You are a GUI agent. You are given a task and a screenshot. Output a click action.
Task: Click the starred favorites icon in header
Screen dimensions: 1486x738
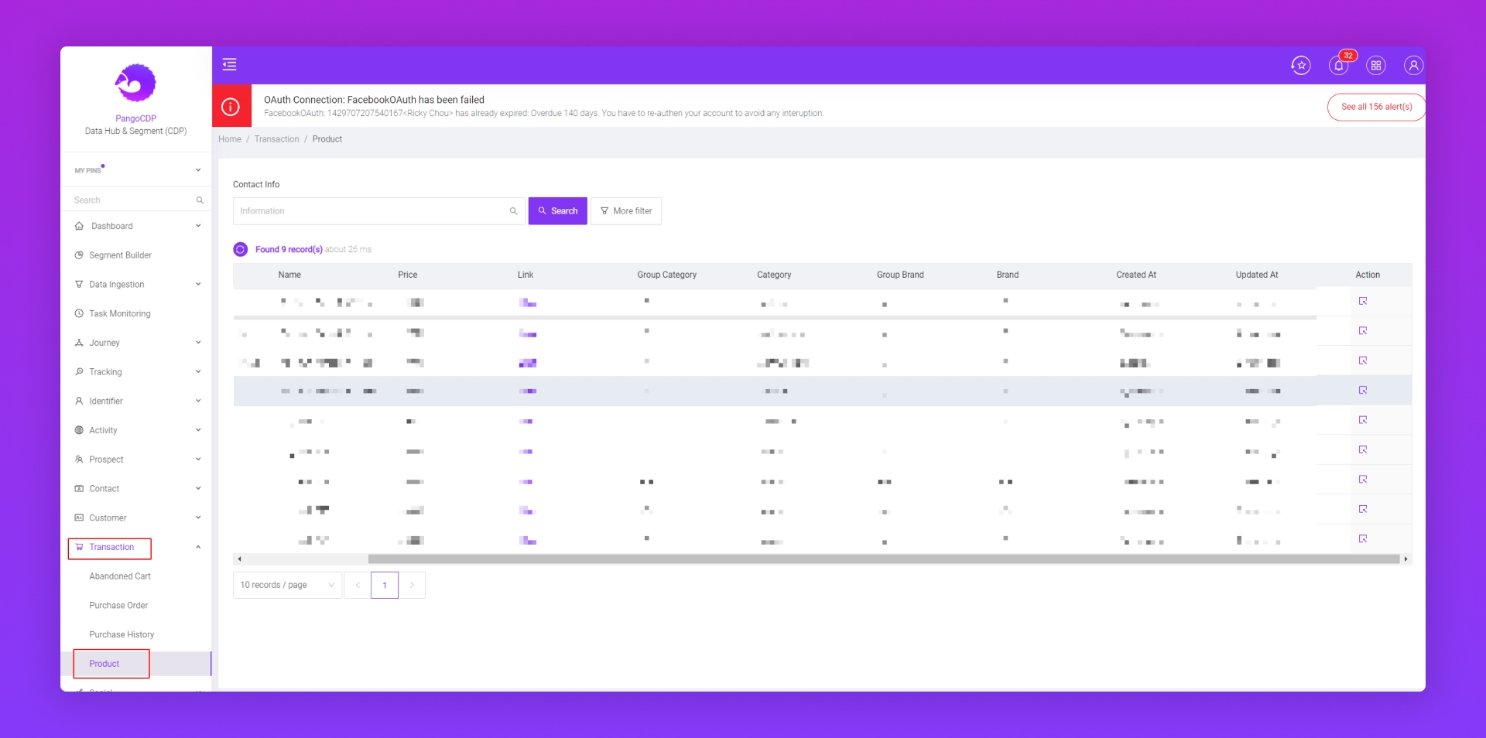[1301, 66]
